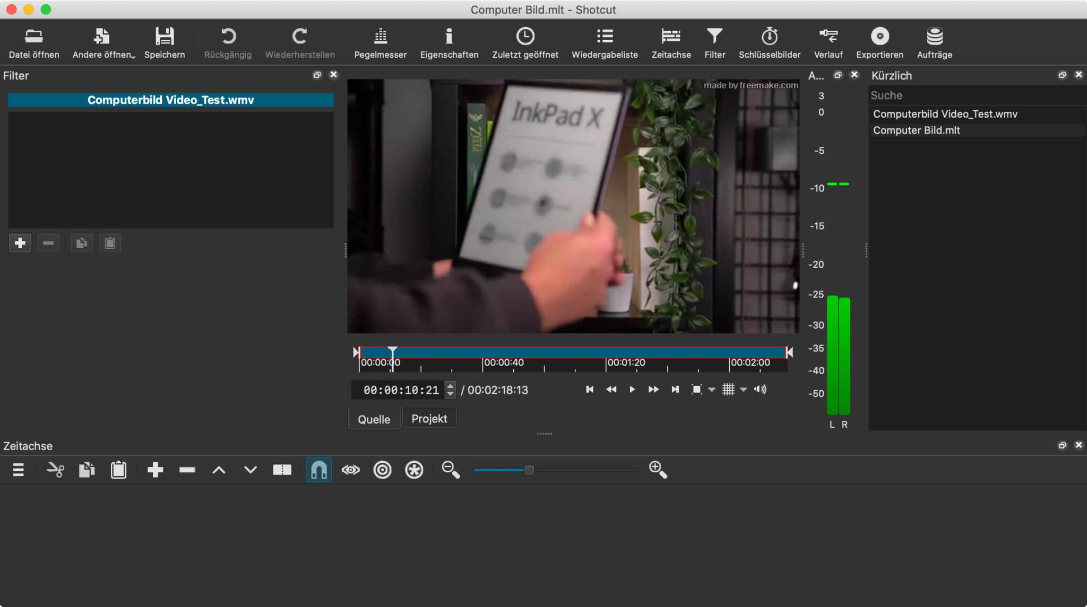Viewport: 1087px width, 607px height.
Task: Show the Wiedergabeliste playlist panel
Action: pos(604,42)
